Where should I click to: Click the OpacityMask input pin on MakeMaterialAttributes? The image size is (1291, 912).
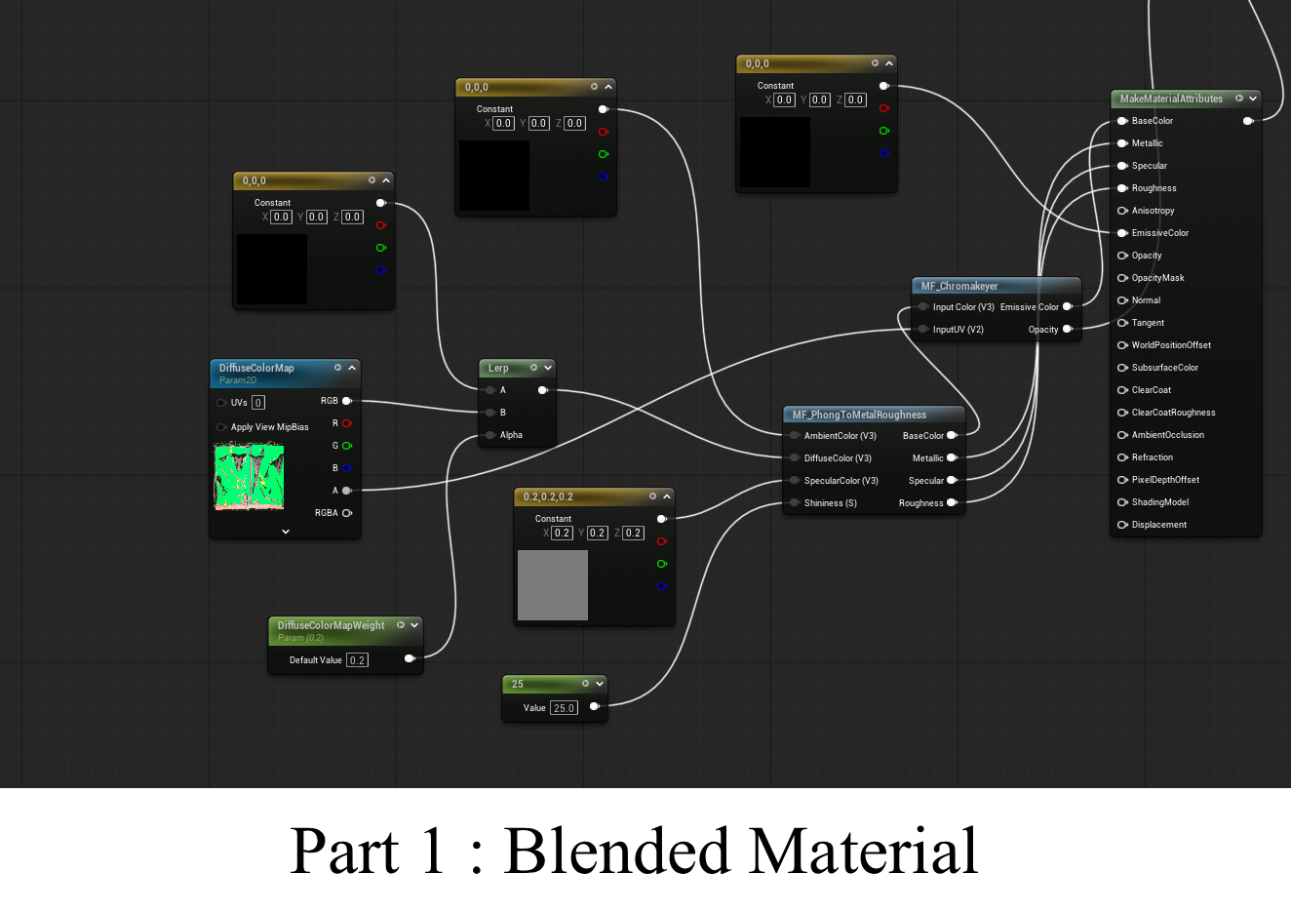[1122, 278]
